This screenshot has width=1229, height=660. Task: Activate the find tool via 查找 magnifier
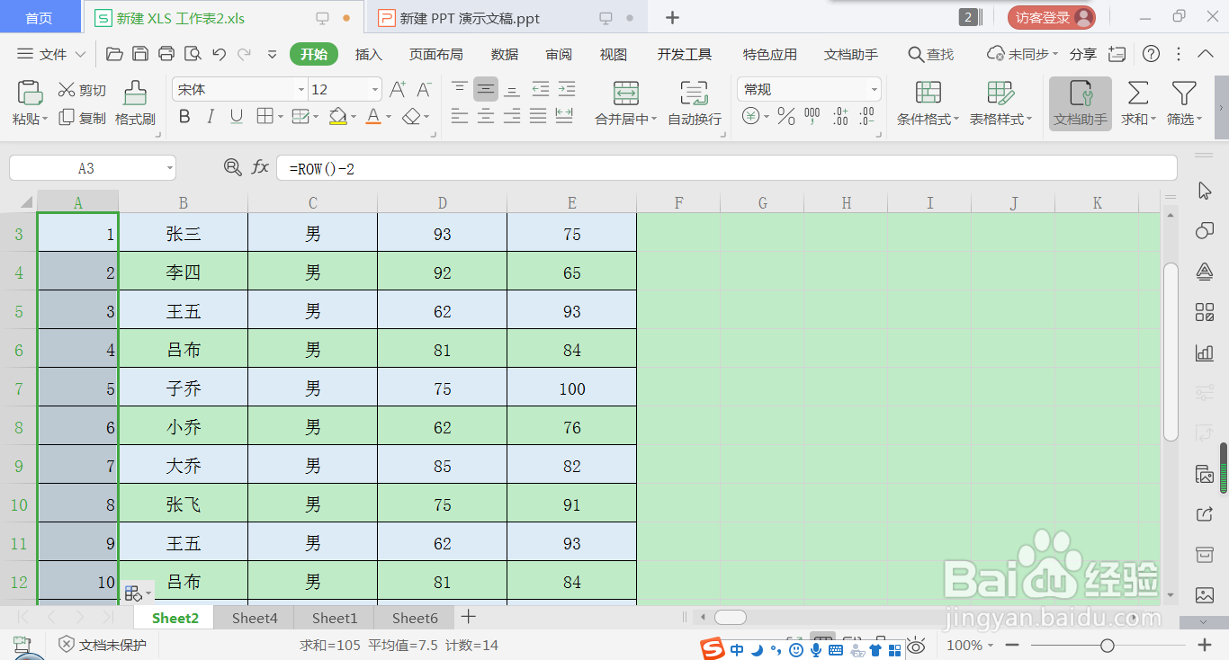tap(931, 54)
